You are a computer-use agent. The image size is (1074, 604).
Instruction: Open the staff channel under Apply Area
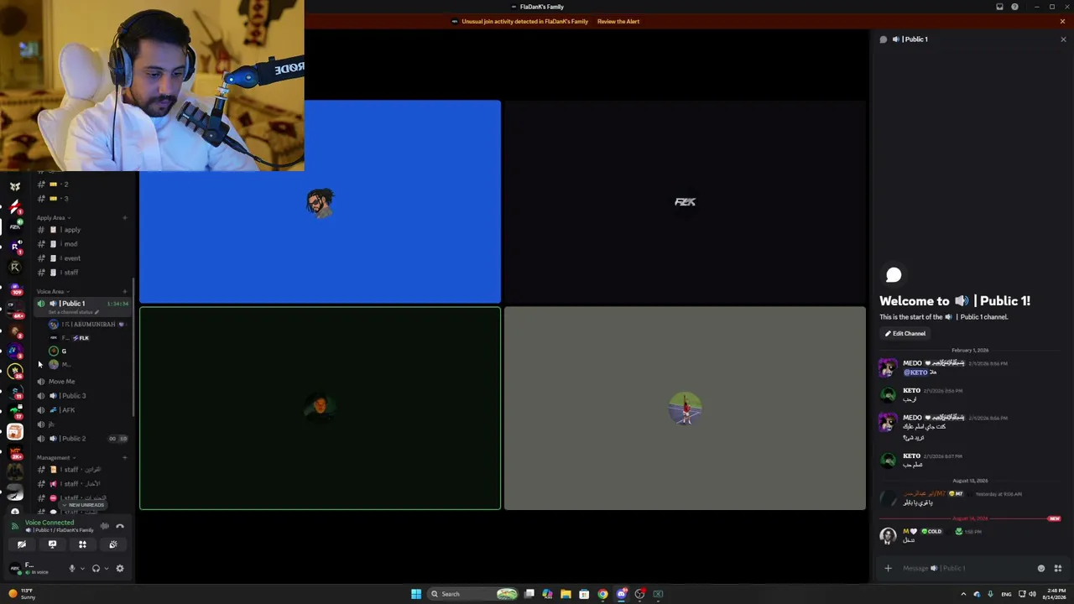pyautogui.click(x=82, y=272)
